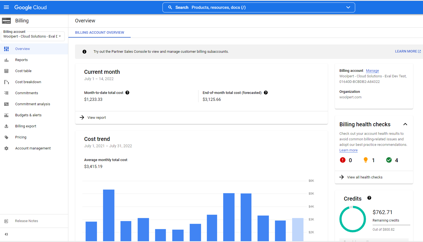423x242 pixels.
Task: Click the $3,125.66 forecasted cost value
Action: coord(212,99)
